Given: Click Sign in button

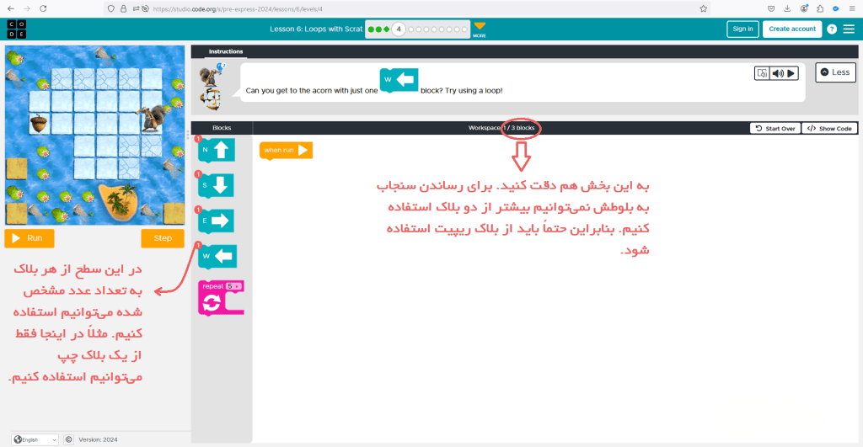Looking at the screenshot, I should tap(742, 29).
